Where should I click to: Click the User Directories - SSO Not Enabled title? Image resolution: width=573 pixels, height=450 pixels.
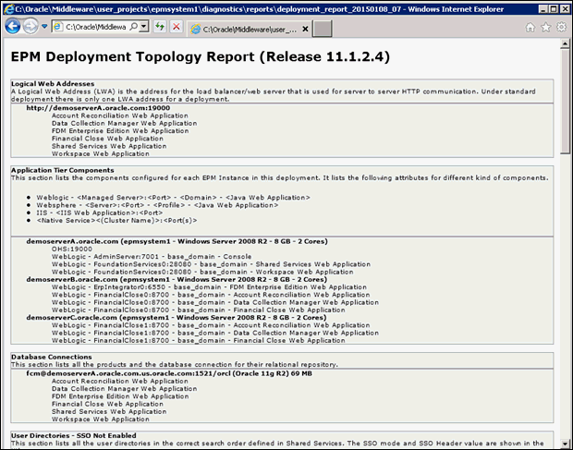(74, 436)
